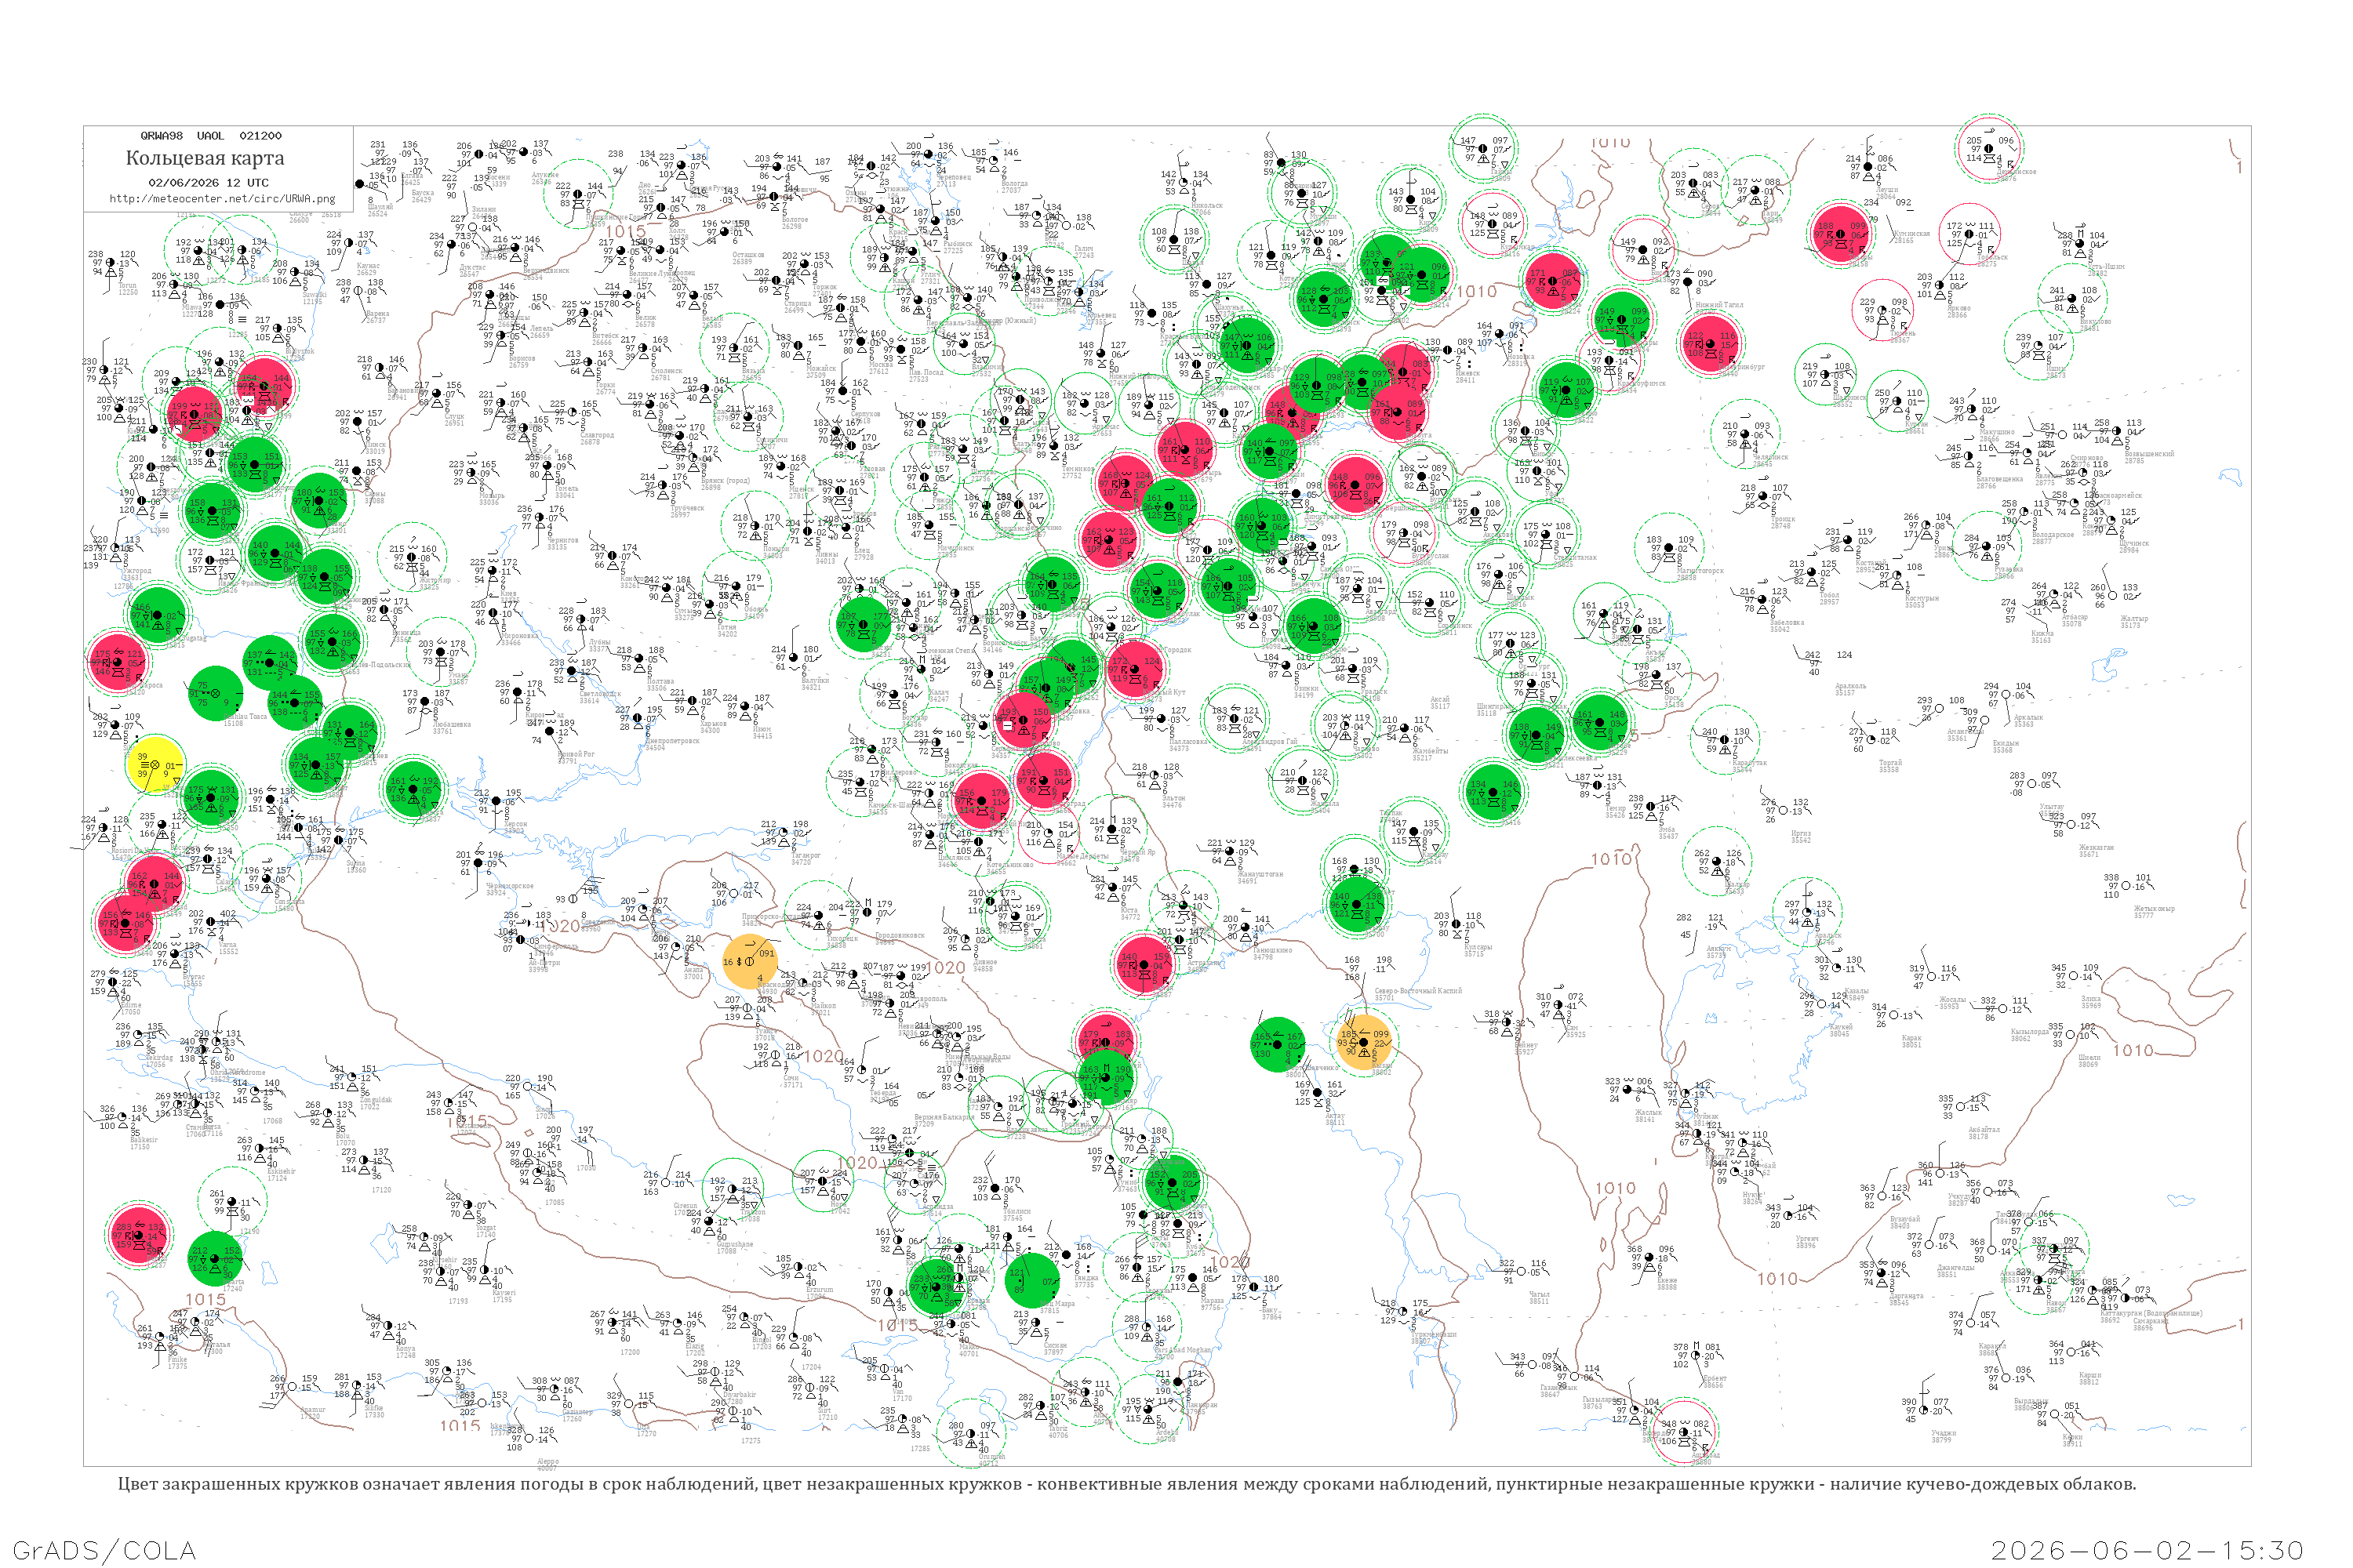Click the map title "Кольцевая карта"
2353x1568 pixels.
point(205,158)
